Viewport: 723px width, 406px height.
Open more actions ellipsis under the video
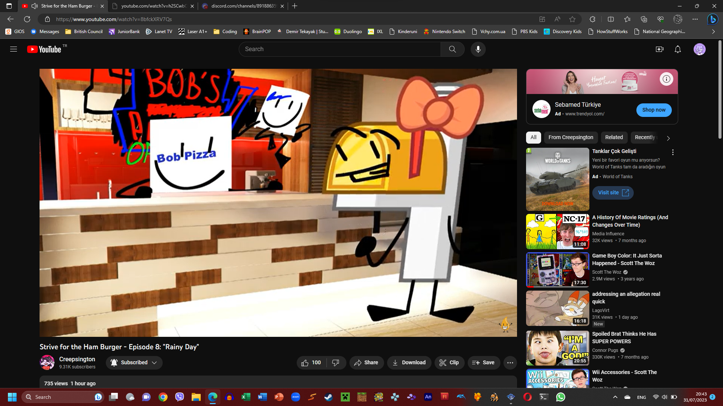tap(510, 363)
